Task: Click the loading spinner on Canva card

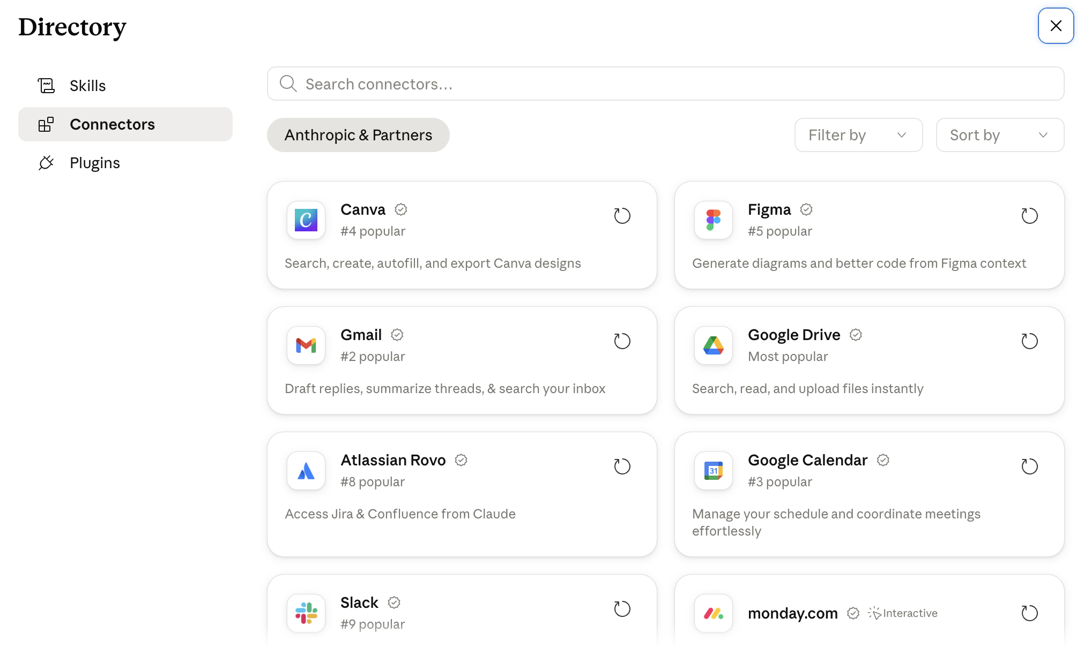Action: tap(622, 216)
